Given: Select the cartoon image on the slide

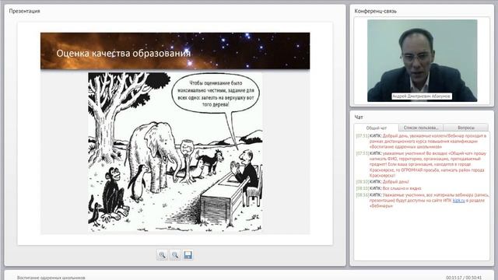Looking at the screenshot, I should click(x=175, y=152).
